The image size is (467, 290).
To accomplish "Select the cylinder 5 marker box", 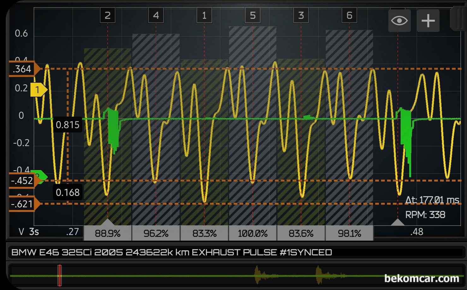I will [252, 15].
